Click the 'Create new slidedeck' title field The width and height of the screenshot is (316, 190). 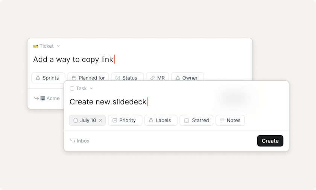108,102
